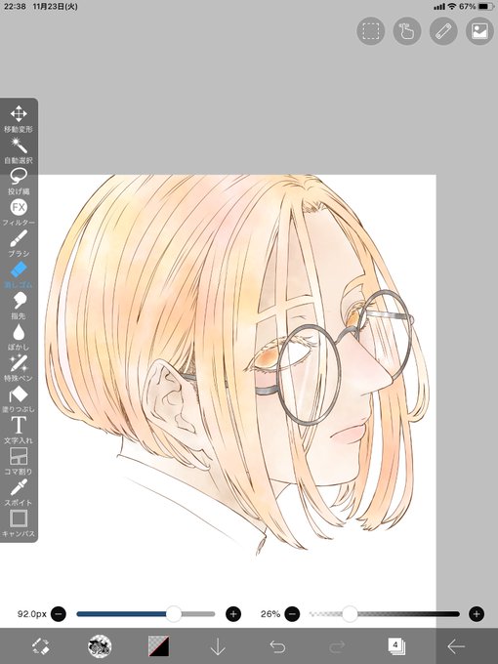Select the Frame Divider (コマ割り) tool
Viewport: 498px width, 664px height.
[x=19, y=462]
